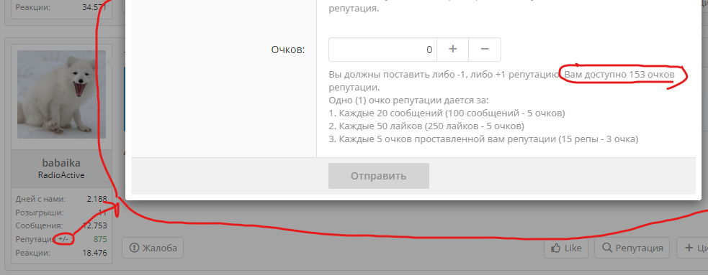Click the thumbs-up icon in Like button

tap(556, 248)
